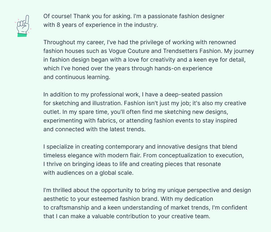
Task: Click the phrase "keen eye for detail"
Action: click(x=220, y=60)
